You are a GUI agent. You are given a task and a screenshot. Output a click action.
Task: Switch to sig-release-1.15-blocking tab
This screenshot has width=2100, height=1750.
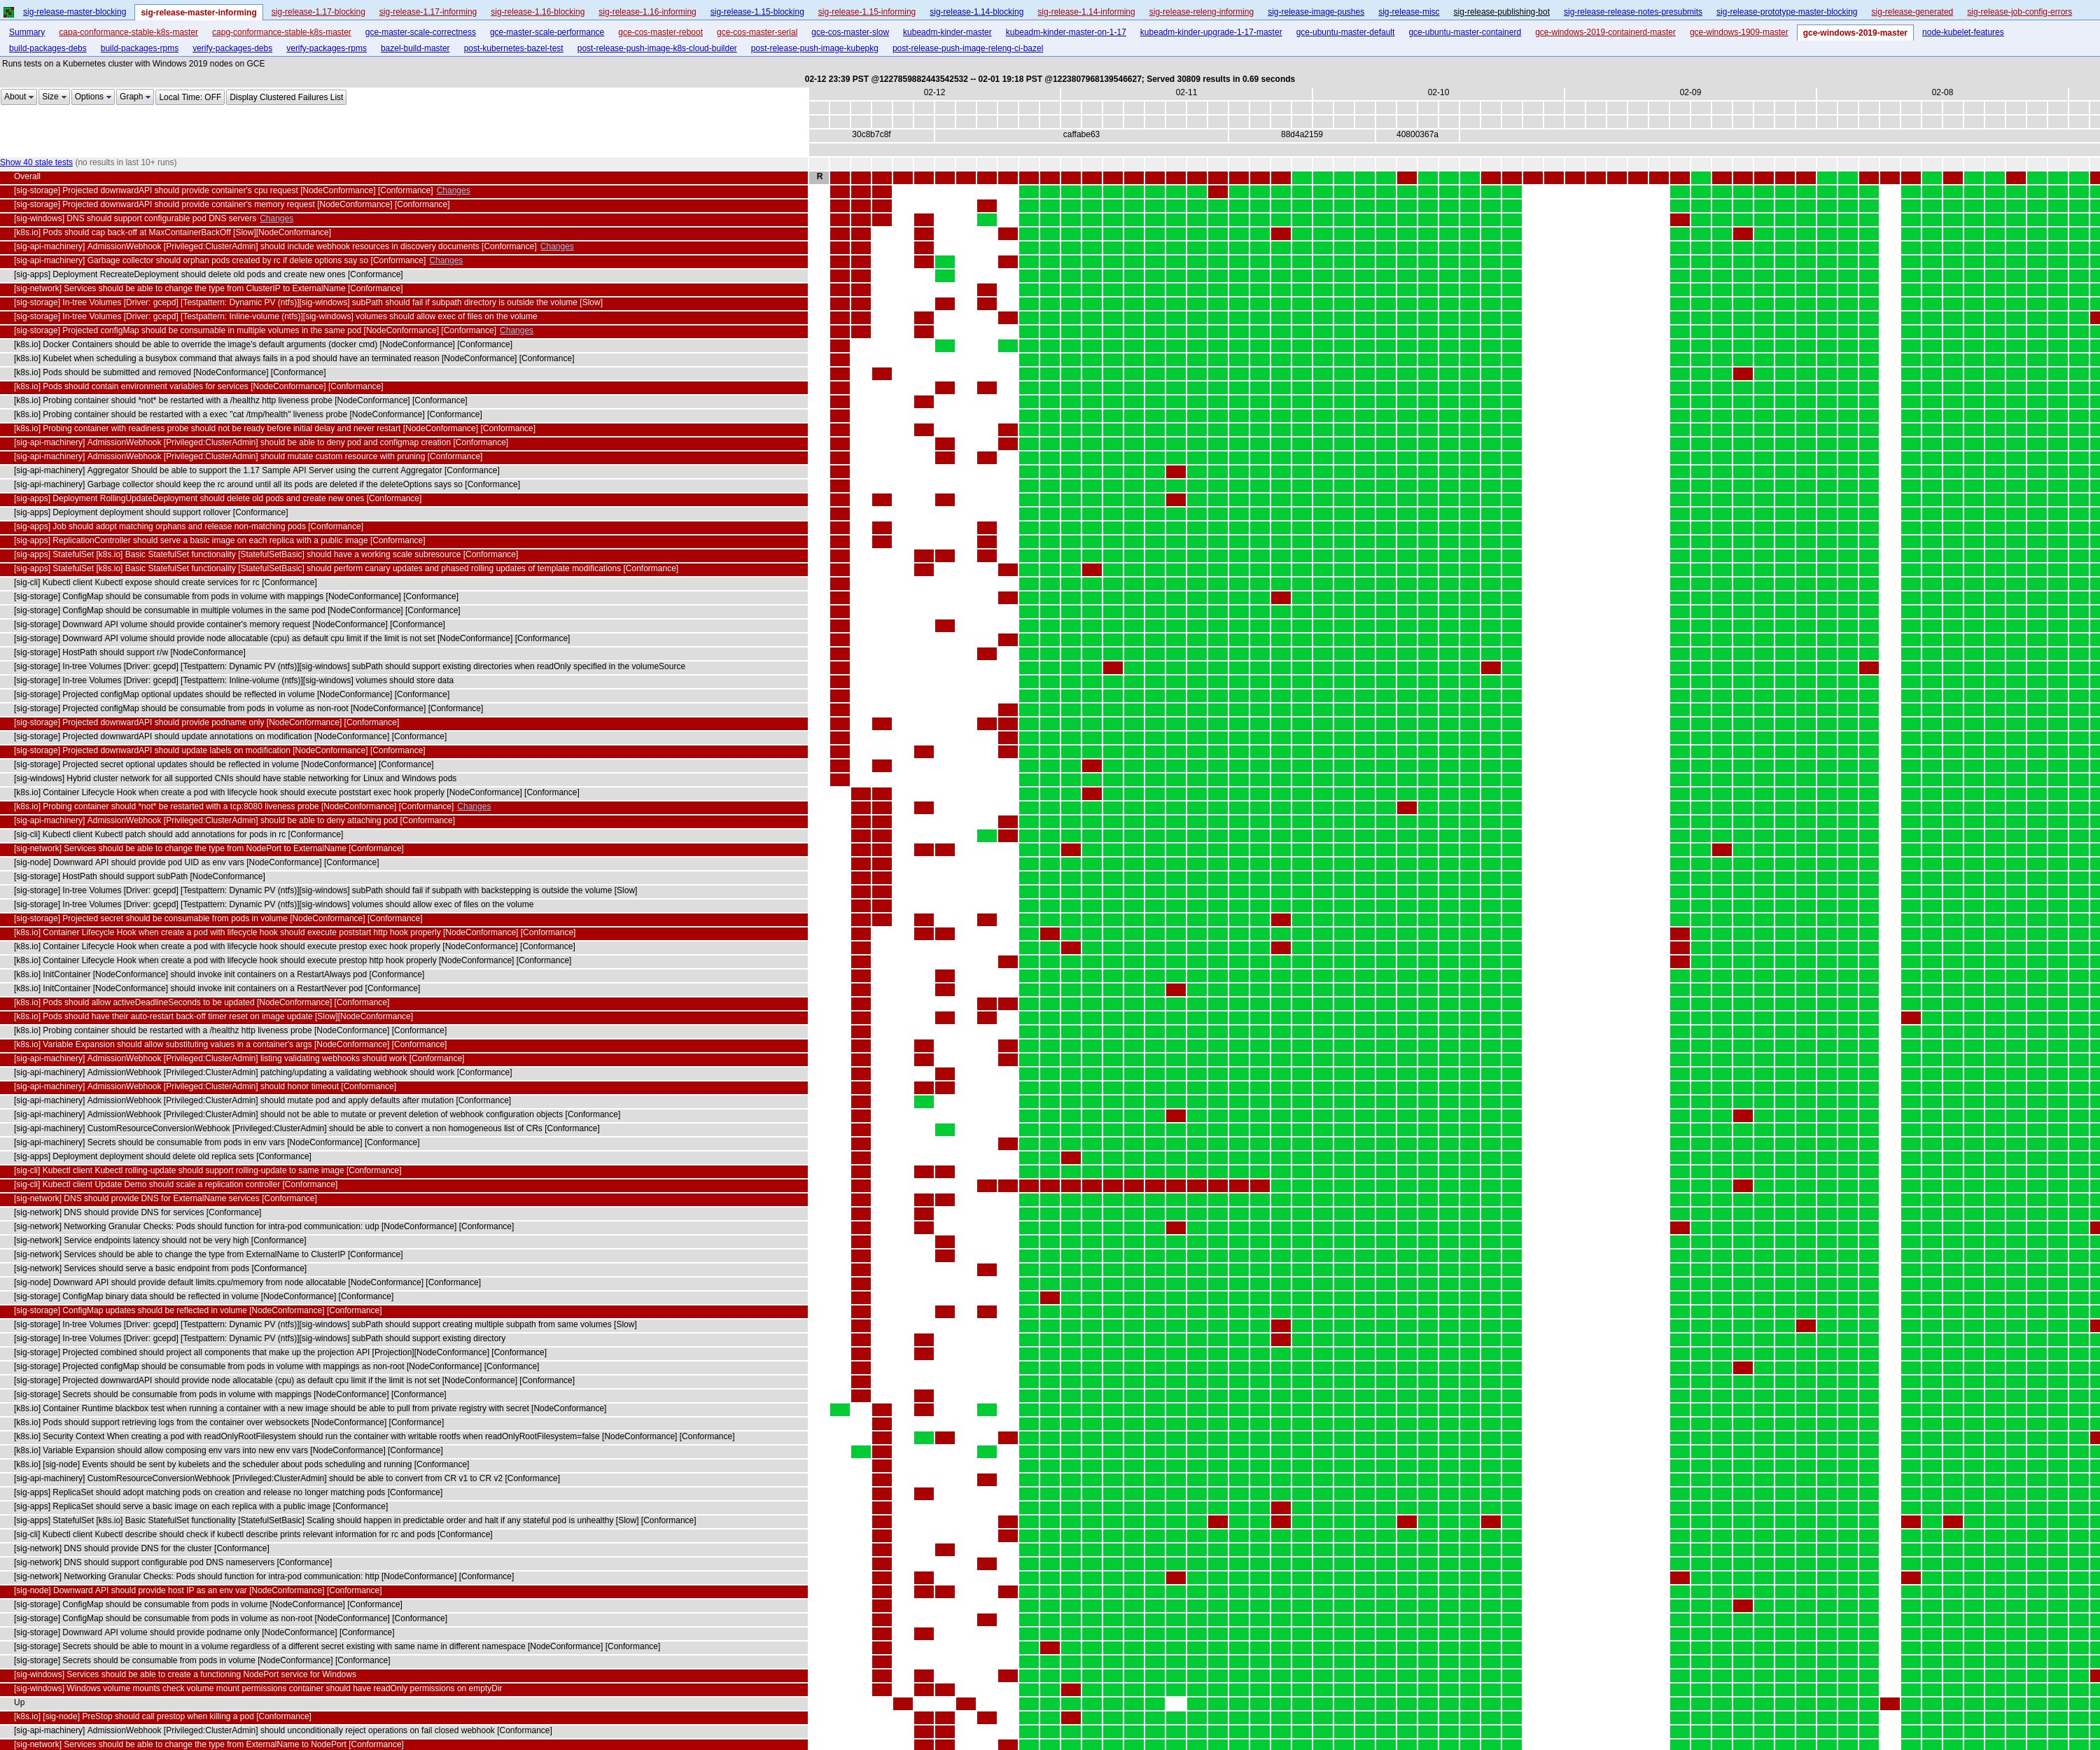point(757,12)
